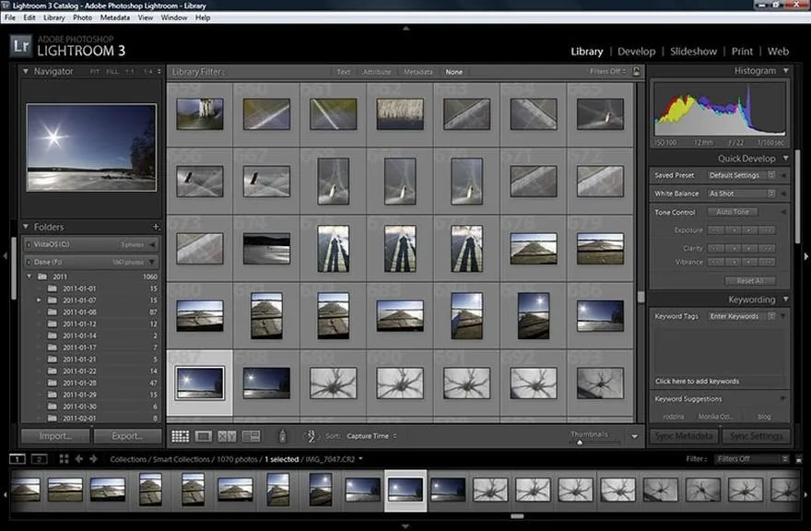Viewport: 811px width, 531px height.
Task: Open Compare view (XY) icon
Action: (x=227, y=436)
